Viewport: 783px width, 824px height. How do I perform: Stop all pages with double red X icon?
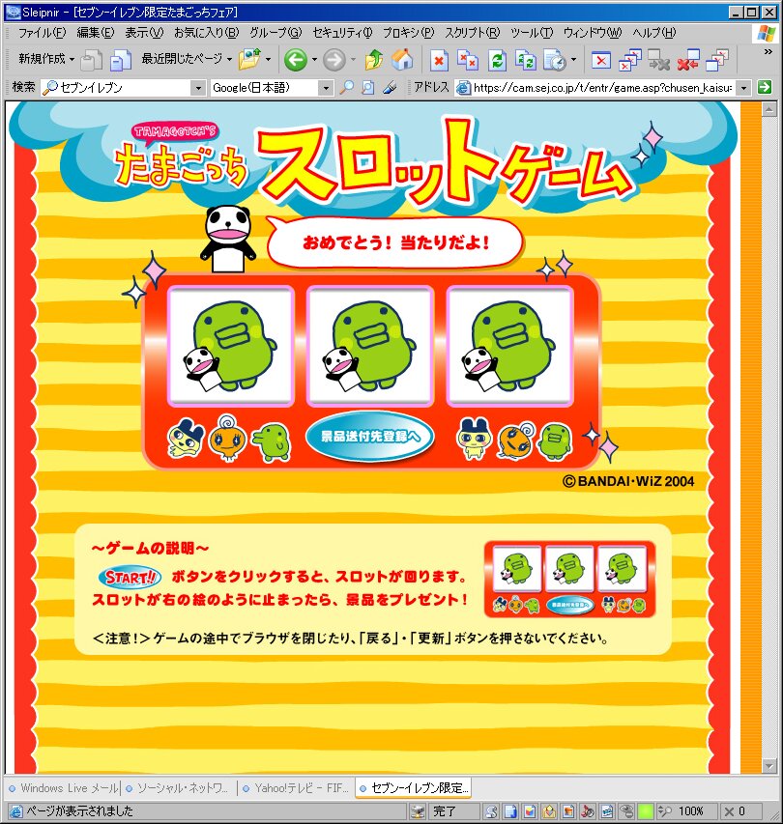point(468,61)
